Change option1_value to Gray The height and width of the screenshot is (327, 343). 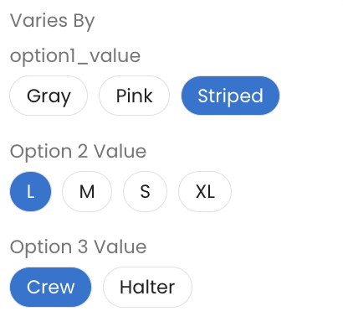tap(49, 96)
